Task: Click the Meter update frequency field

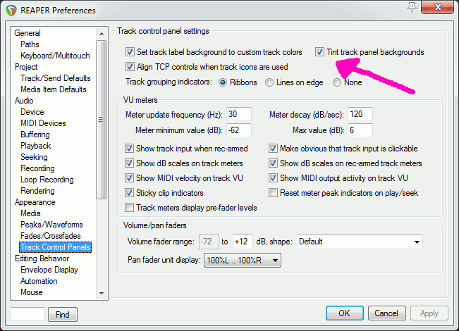Action: [x=239, y=114]
